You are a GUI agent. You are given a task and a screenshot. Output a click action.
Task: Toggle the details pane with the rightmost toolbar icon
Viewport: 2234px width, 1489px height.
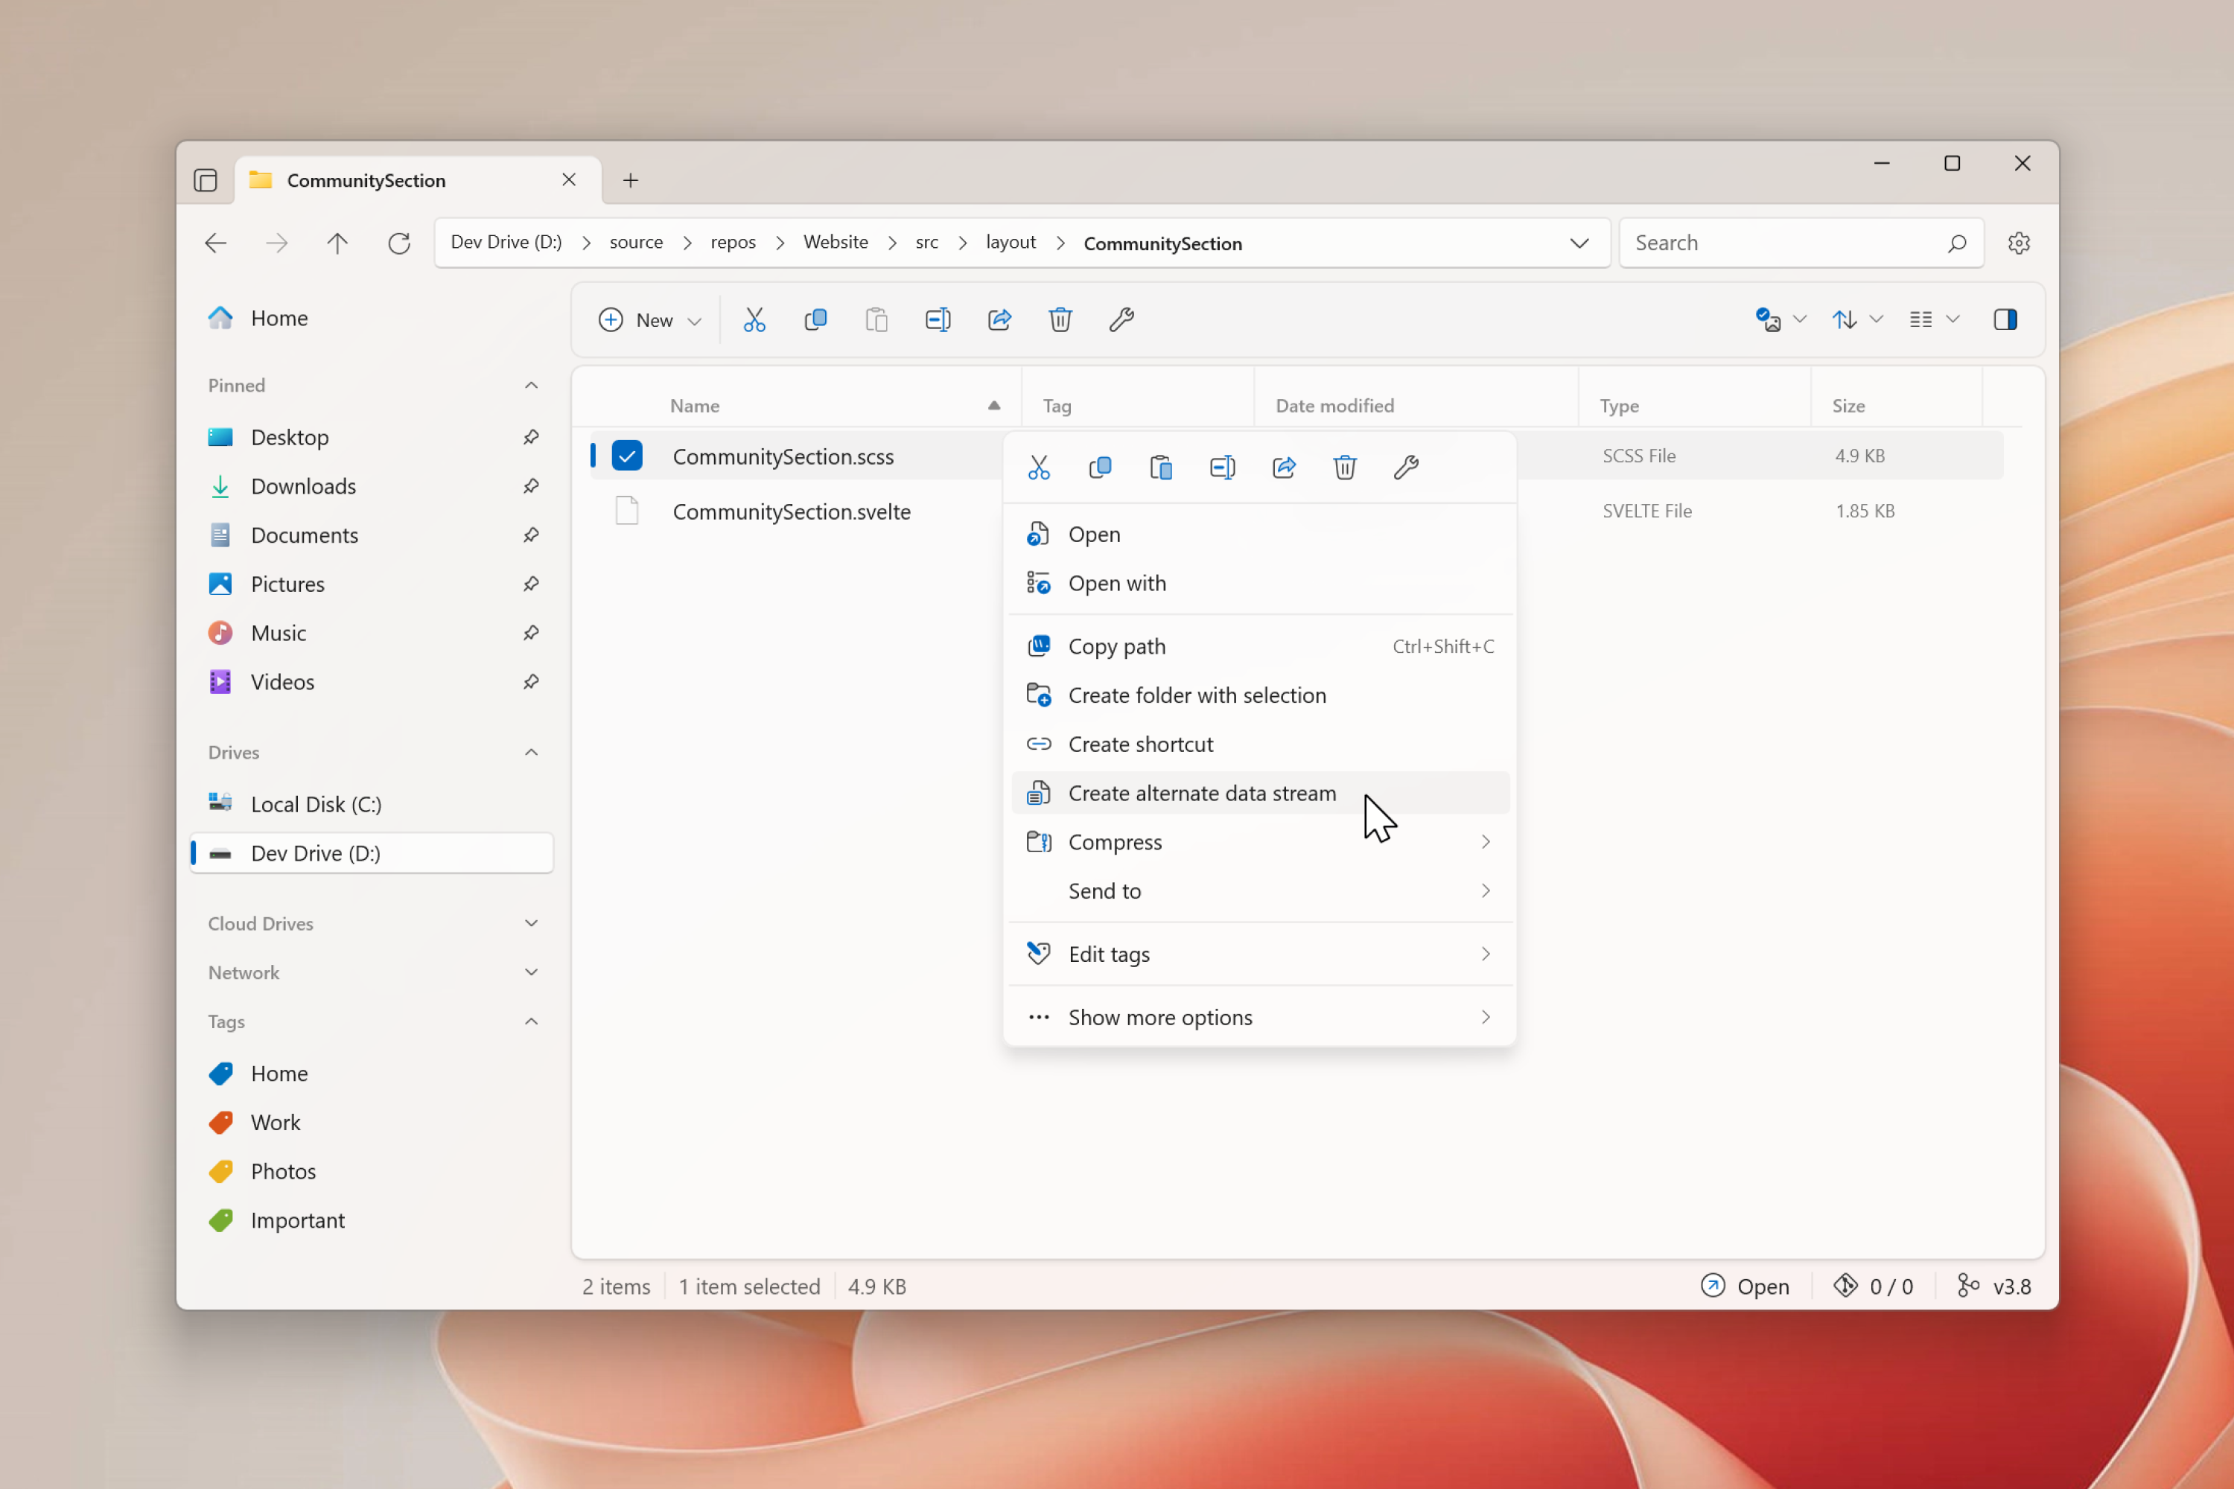tap(2006, 320)
